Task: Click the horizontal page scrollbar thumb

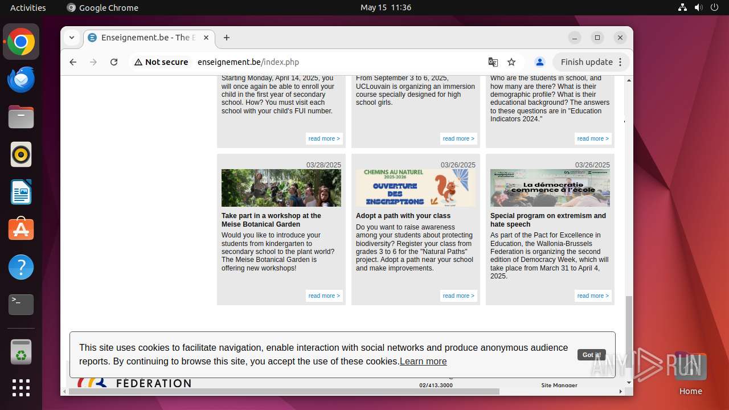Action: [x=284, y=391]
